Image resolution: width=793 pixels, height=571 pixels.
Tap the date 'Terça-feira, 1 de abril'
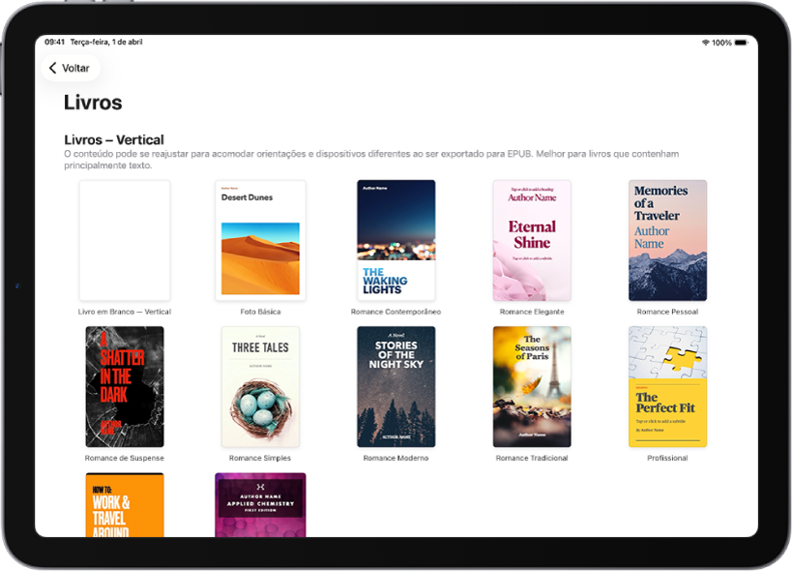coord(106,42)
